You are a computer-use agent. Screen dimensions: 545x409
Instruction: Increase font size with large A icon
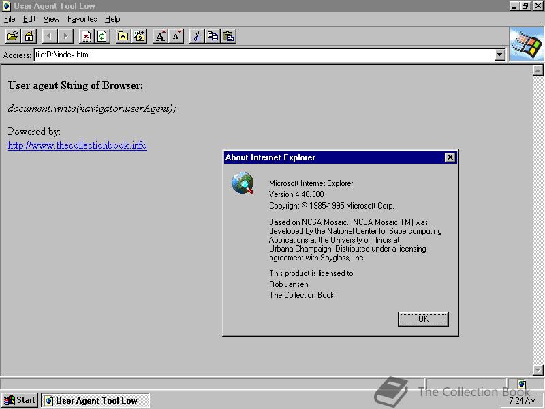[x=160, y=36]
